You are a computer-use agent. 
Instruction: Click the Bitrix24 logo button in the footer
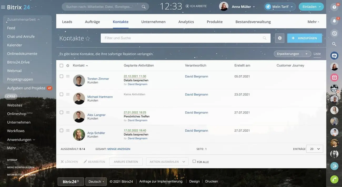[71, 181]
